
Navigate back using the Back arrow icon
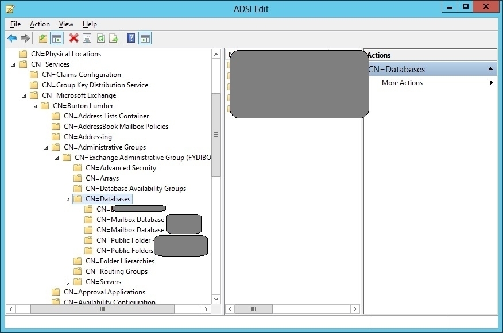12,38
